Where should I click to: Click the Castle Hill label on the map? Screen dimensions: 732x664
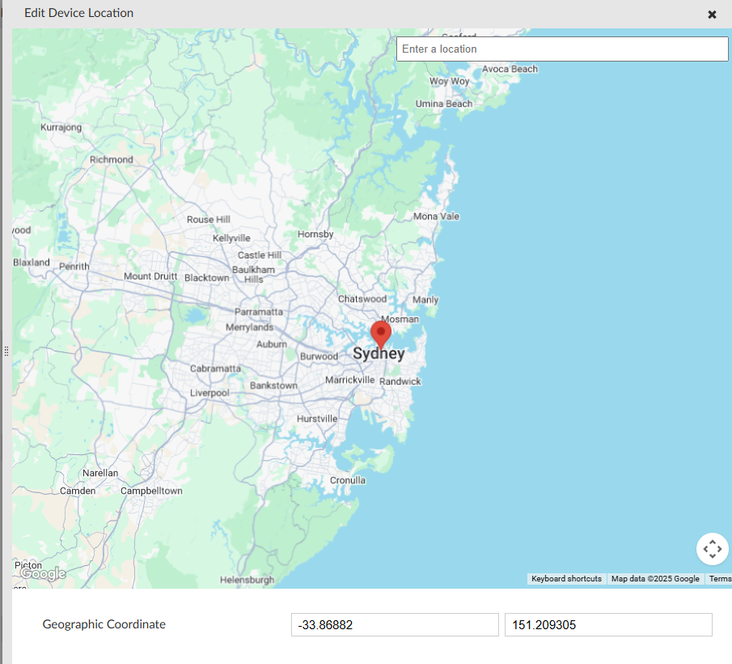tap(260, 255)
